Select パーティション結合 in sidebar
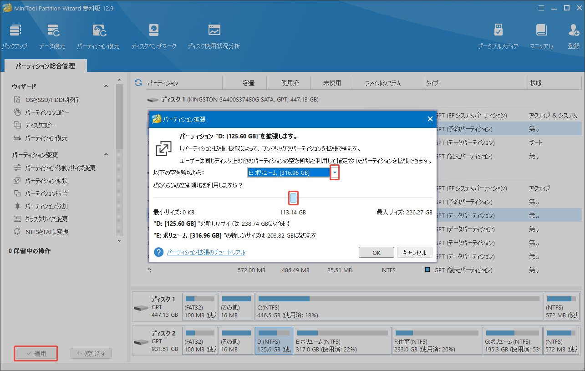The width and height of the screenshot is (585, 371). pyautogui.click(x=40, y=193)
